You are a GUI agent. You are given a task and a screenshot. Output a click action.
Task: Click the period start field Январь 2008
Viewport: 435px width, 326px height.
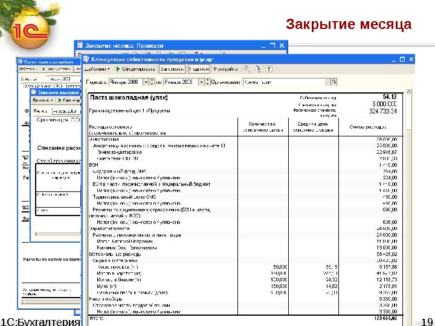[x=126, y=82]
